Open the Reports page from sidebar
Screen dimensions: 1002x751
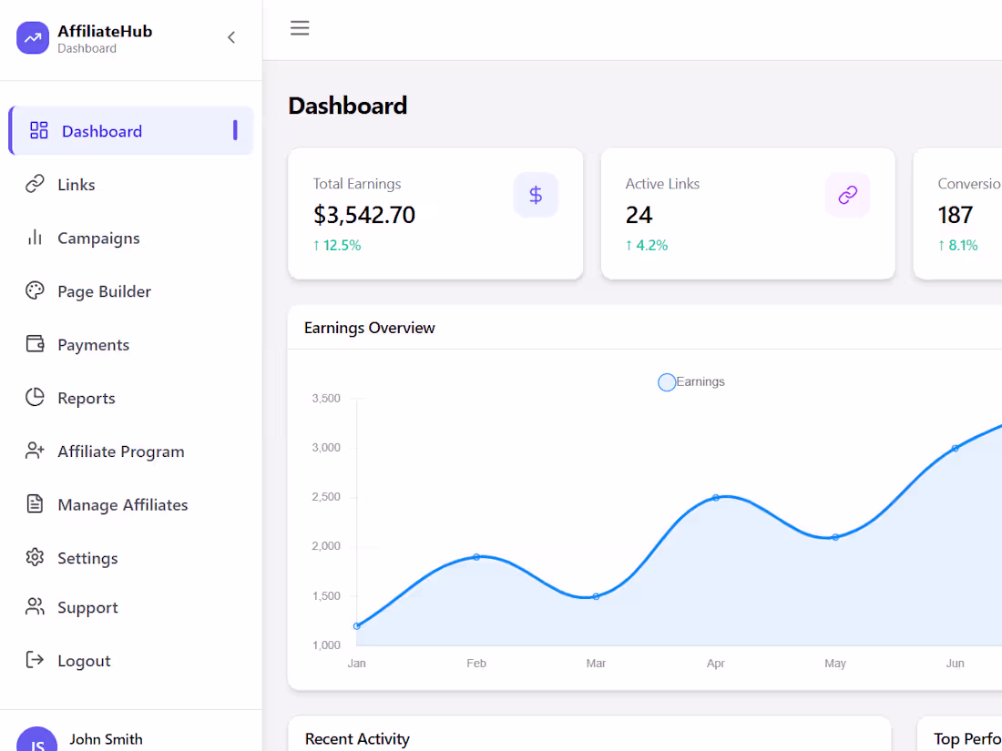(x=87, y=397)
